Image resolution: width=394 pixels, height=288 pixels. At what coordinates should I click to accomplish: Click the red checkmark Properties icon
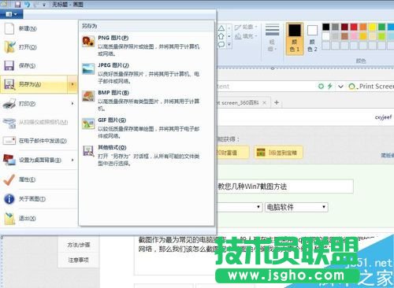pos(9,179)
